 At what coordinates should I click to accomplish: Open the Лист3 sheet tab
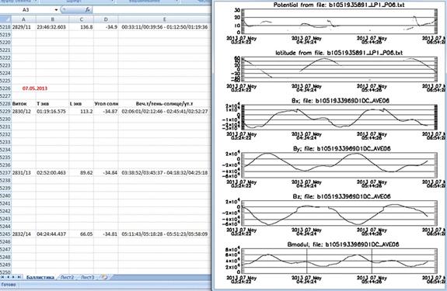click(88, 277)
